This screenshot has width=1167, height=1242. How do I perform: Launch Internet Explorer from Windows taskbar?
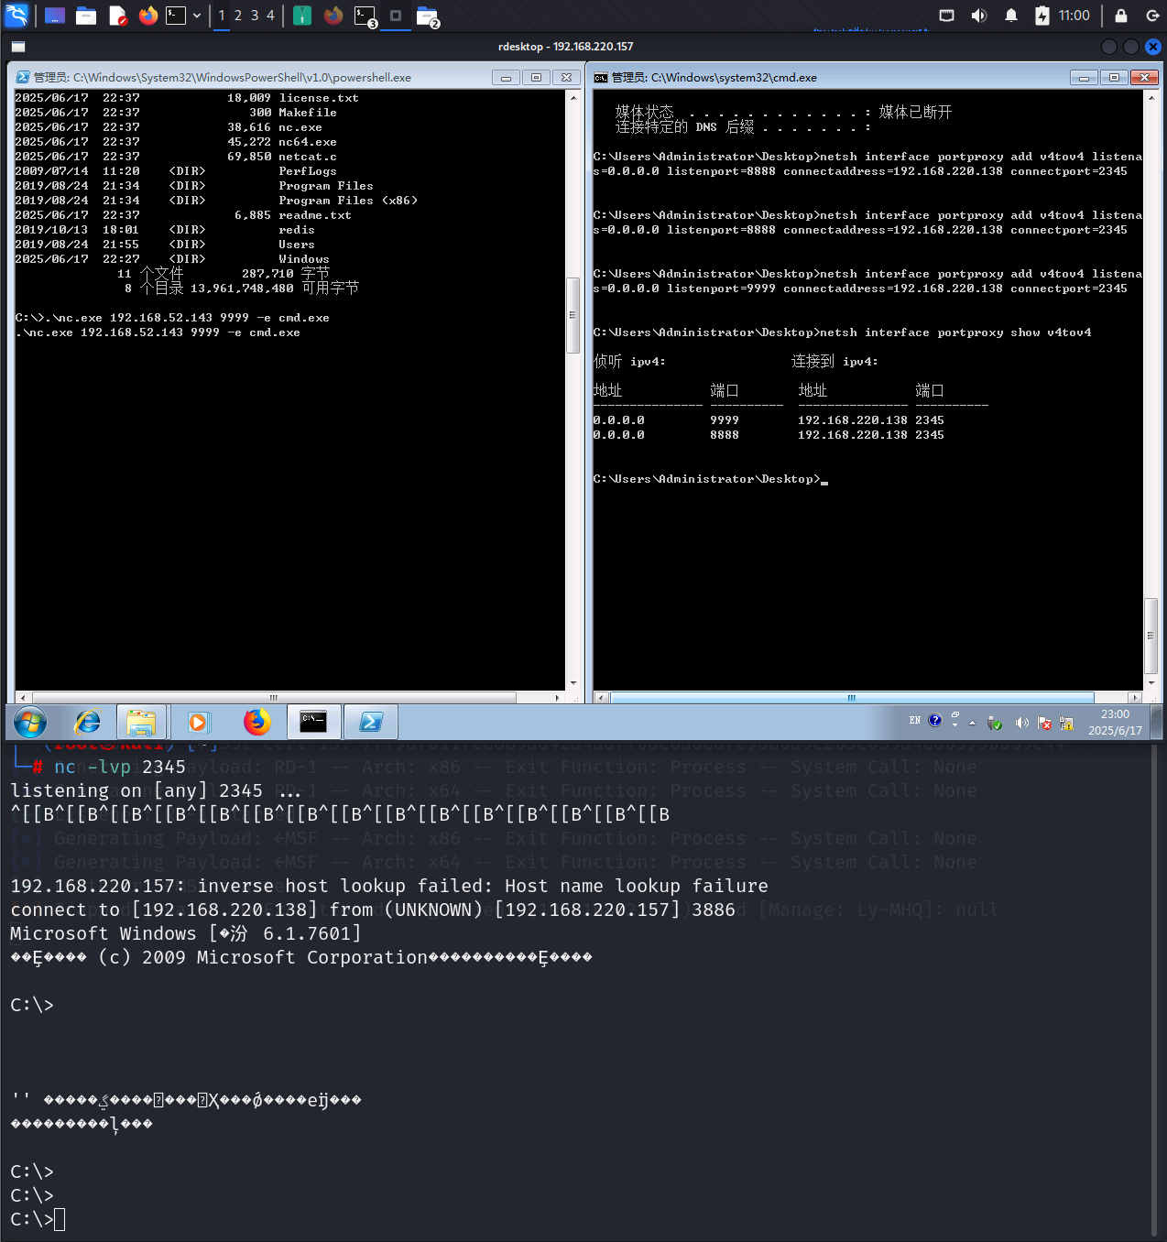click(x=88, y=723)
